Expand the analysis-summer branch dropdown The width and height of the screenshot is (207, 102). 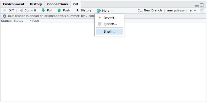(181, 10)
